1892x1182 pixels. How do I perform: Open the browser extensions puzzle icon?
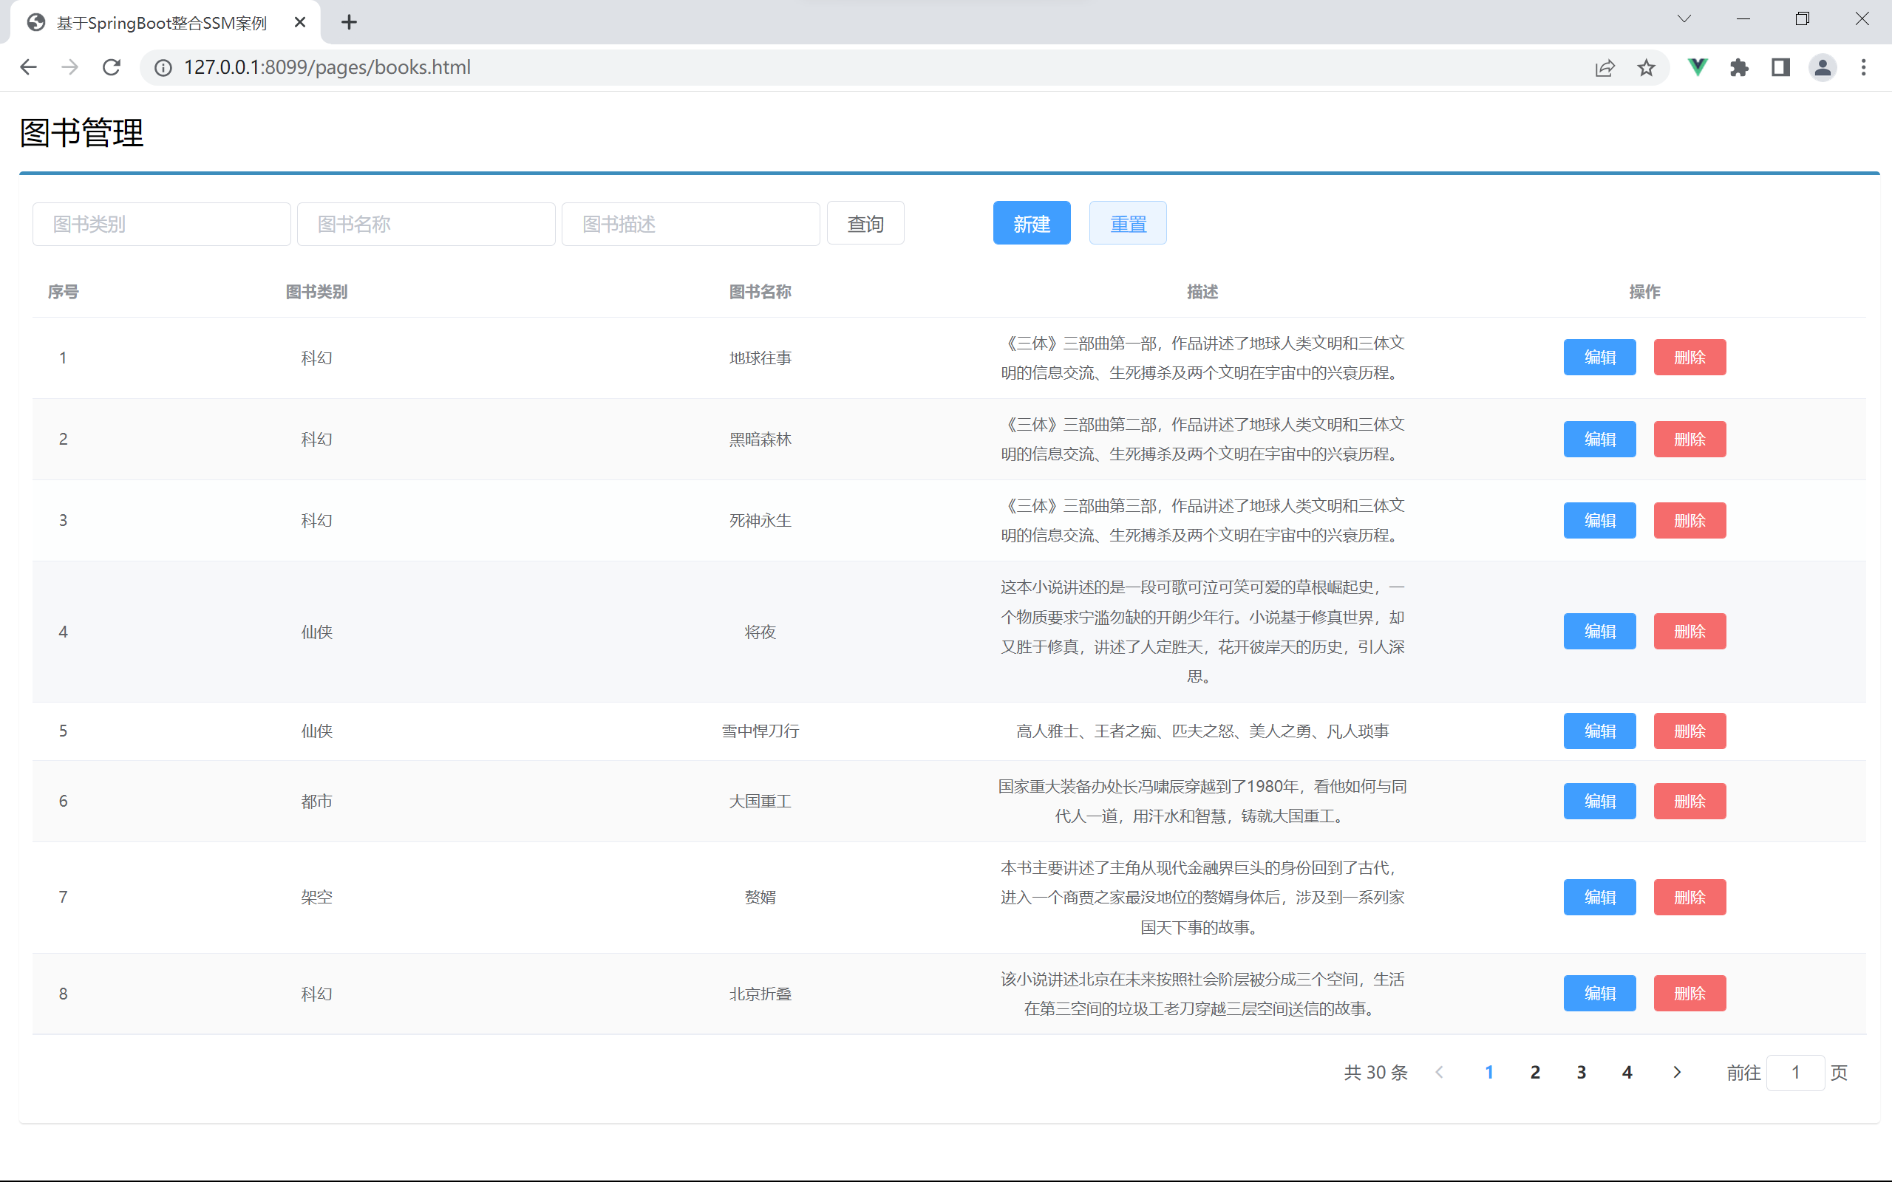[x=1739, y=67]
